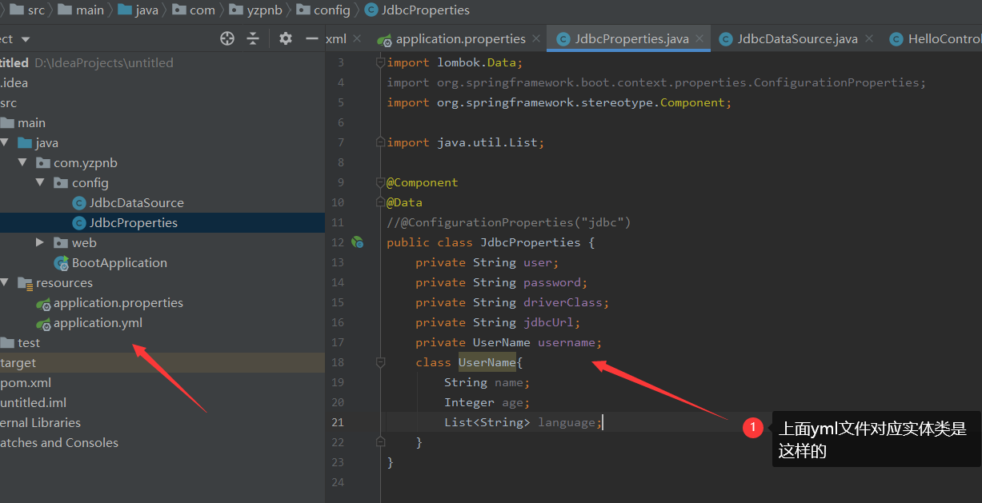The image size is (982, 503).
Task: Click the JdbcDataSource class icon in the project tree
Action: click(79, 203)
